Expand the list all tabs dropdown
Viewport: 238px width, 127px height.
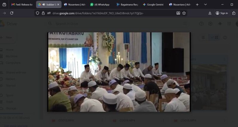(205, 4)
